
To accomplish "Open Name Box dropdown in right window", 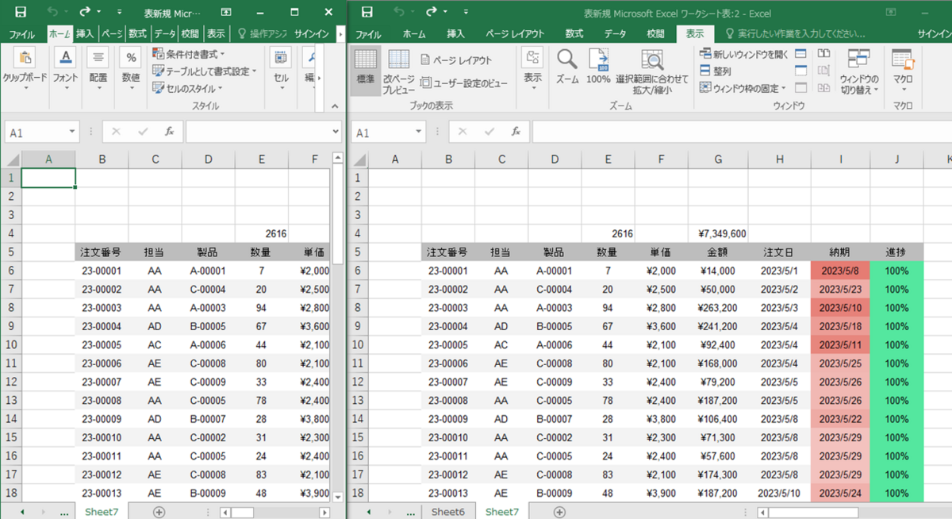I will (419, 133).
